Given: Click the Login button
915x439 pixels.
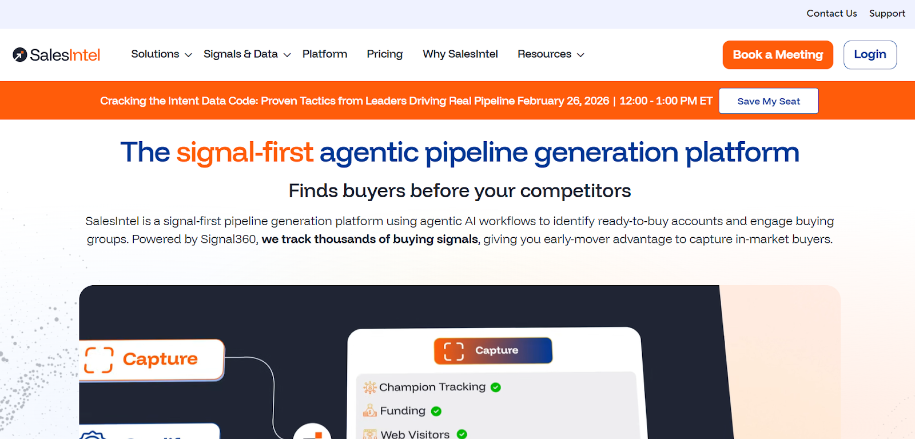Looking at the screenshot, I should point(870,55).
